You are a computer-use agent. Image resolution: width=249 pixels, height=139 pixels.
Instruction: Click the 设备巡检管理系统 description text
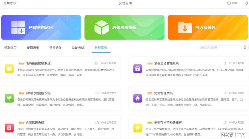click(x=195, y=72)
